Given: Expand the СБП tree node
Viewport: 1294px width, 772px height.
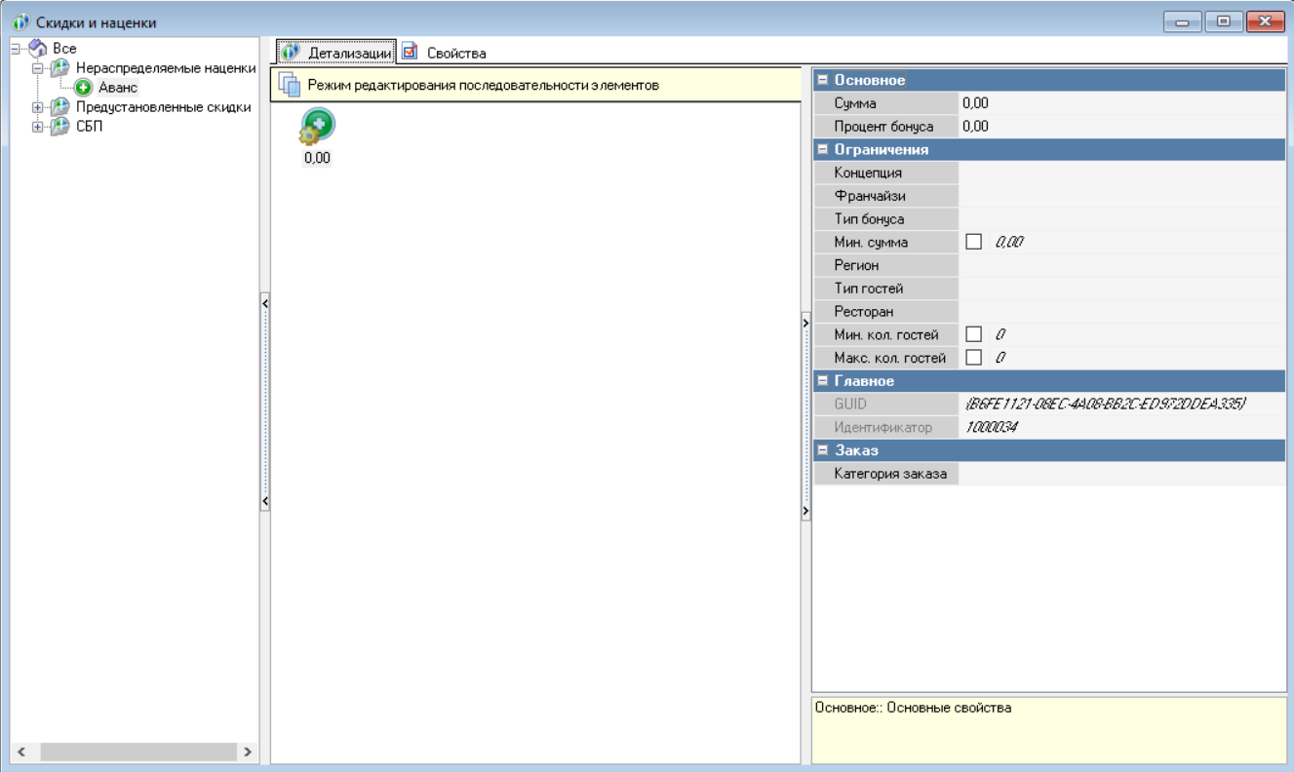Looking at the screenshot, I should click(x=38, y=127).
